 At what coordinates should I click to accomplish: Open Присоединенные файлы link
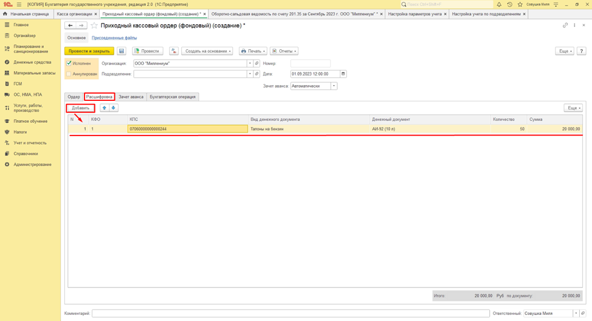tap(114, 38)
